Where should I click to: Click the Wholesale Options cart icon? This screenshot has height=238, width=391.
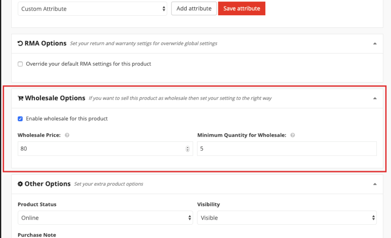tap(21, 98)
